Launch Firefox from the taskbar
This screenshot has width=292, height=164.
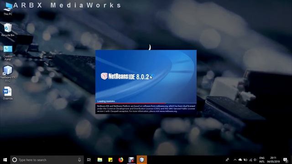coord(121,160)
